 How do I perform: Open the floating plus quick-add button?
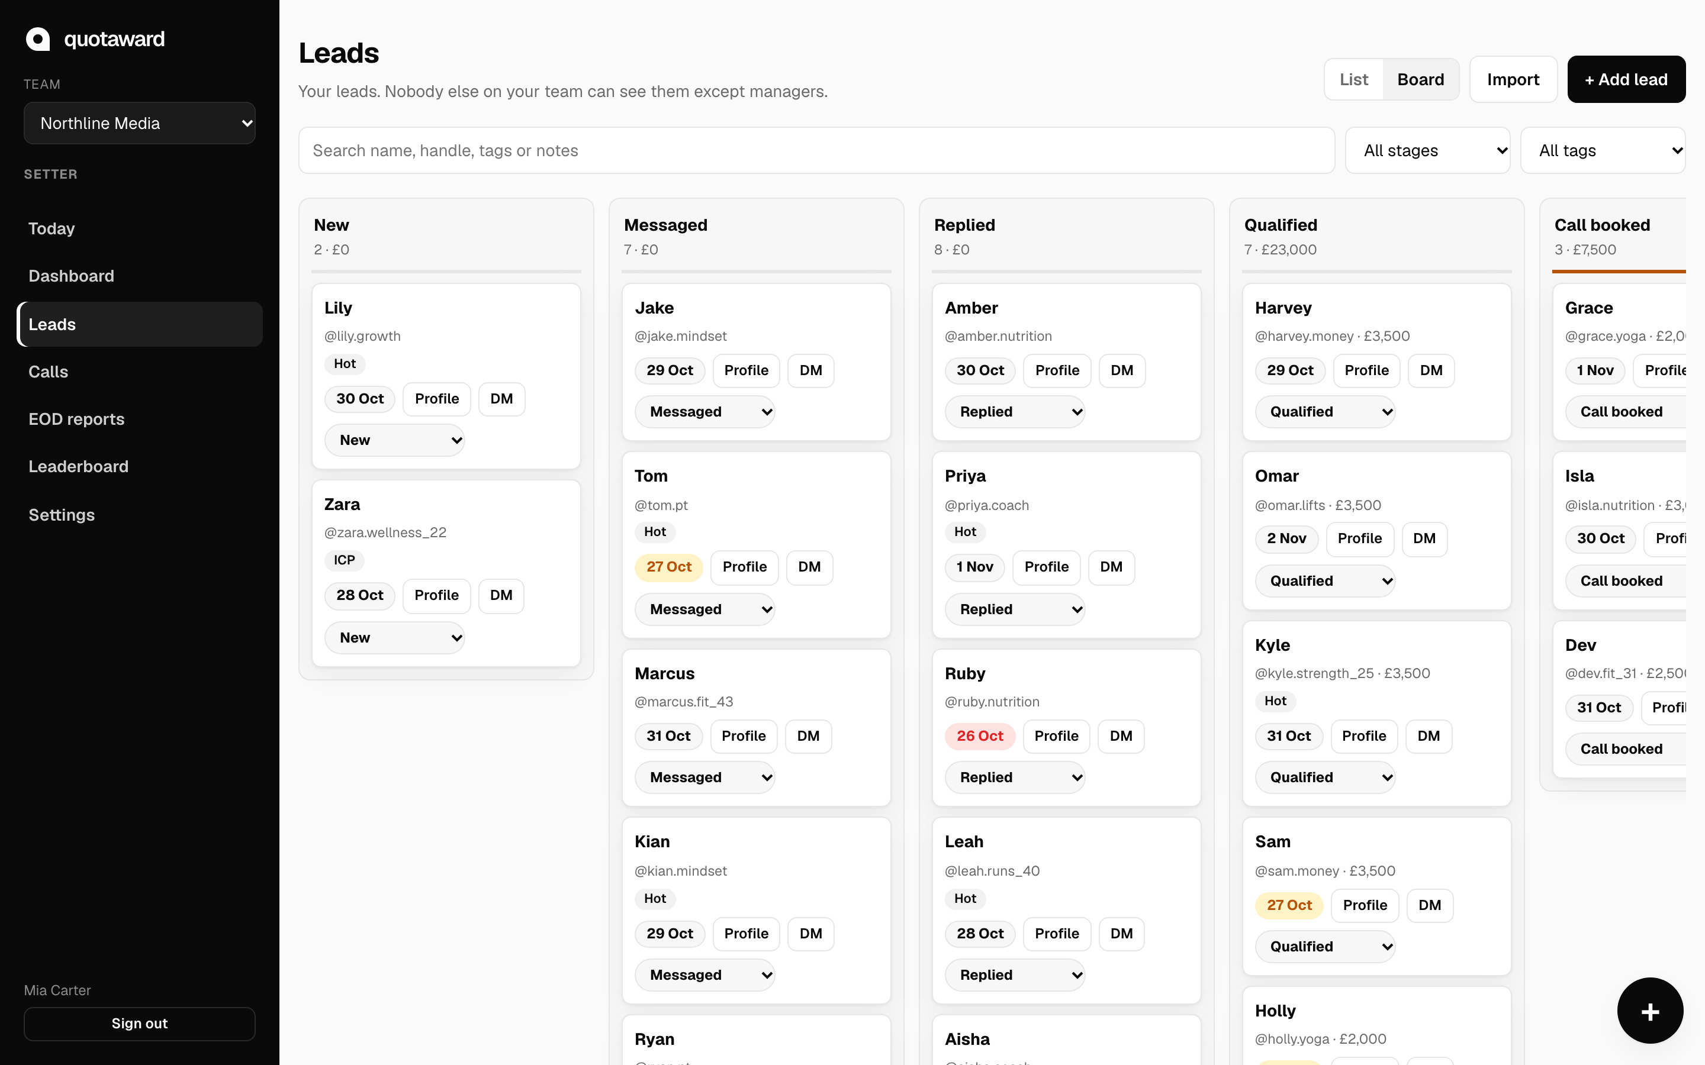(x=1650, y=1011)
